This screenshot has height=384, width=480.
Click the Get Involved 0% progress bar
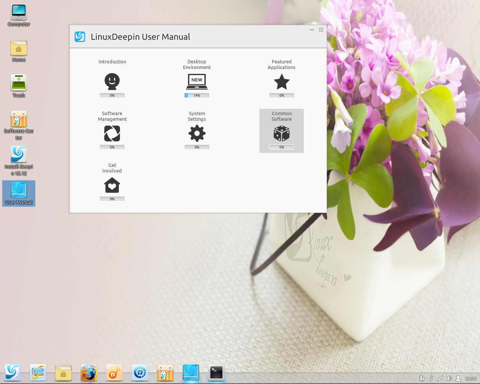[x=112, y=199]
